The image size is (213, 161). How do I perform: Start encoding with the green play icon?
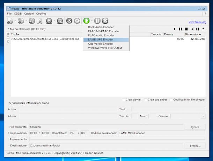click(x=86, y=21)
